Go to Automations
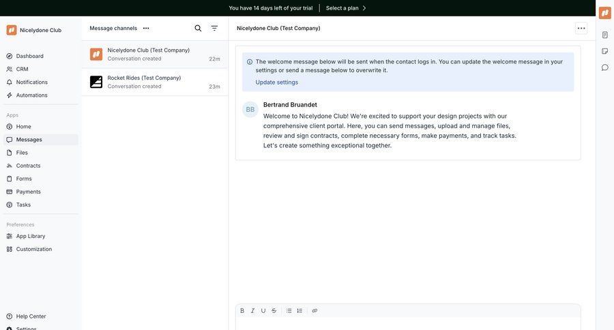This screenshot has width=614, height=330. (x=41, y=95)
